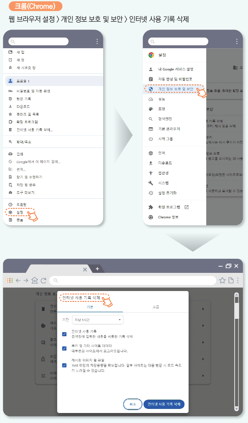Click the colorful apps grid icon in browser toolbar
The image size is (248, 423).
click(x=10, y=281)
